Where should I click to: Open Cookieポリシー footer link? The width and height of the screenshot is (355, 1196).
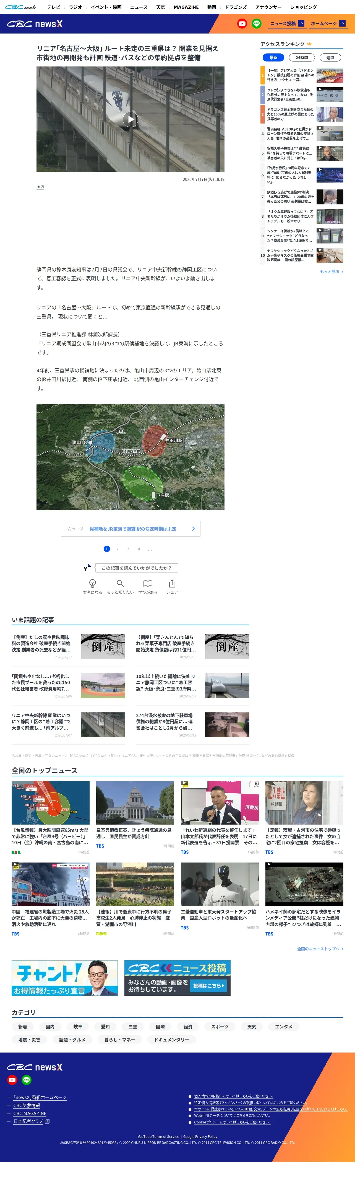click(232, 1122)
